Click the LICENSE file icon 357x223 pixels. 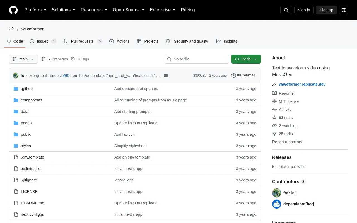click(16, 192)
